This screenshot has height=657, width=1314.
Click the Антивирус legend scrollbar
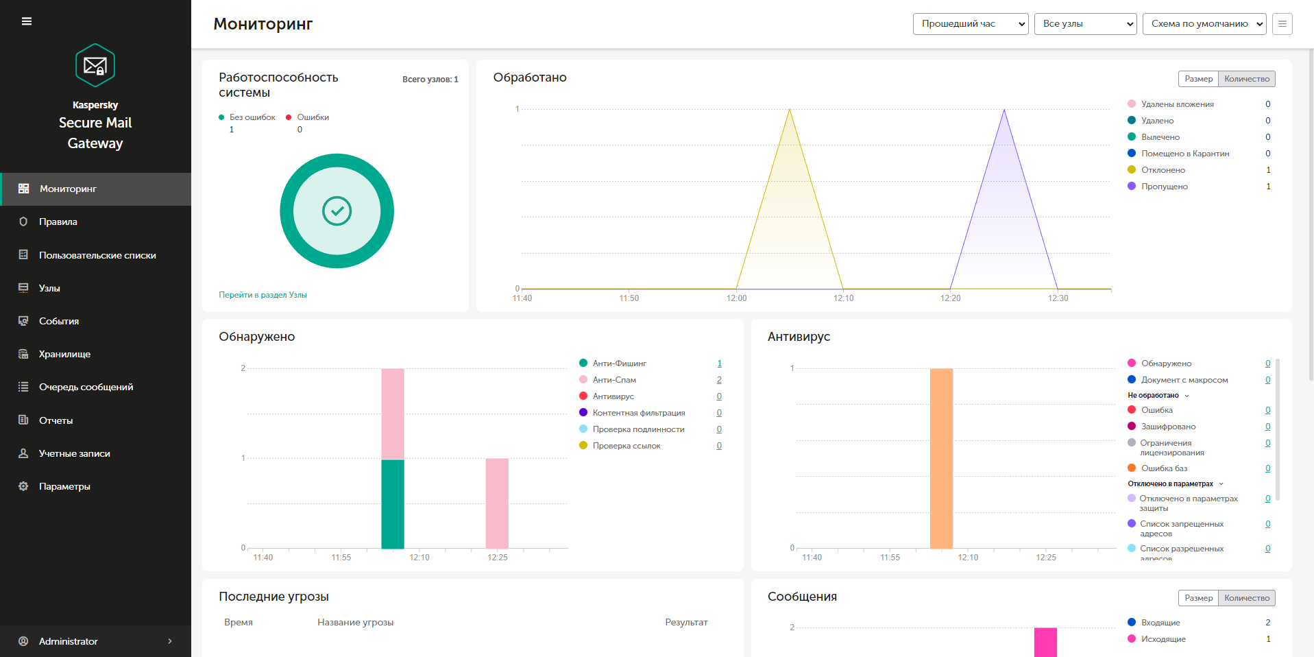click(1278, 429)
